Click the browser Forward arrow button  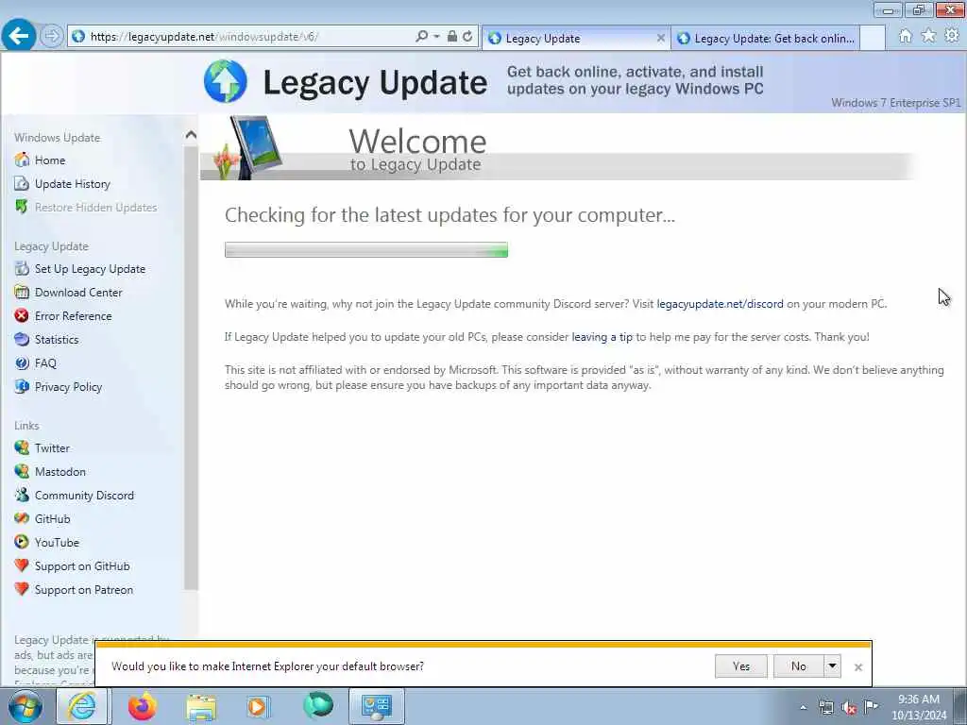click(x=52, y=36)
